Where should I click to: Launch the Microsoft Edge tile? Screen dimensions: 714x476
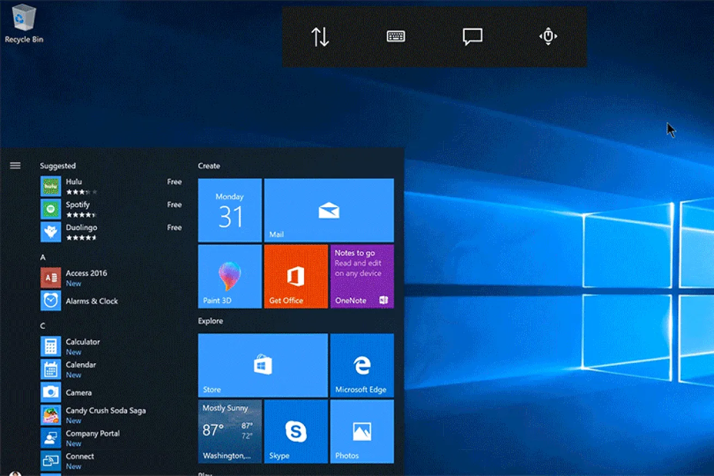(x=362, y=365)
